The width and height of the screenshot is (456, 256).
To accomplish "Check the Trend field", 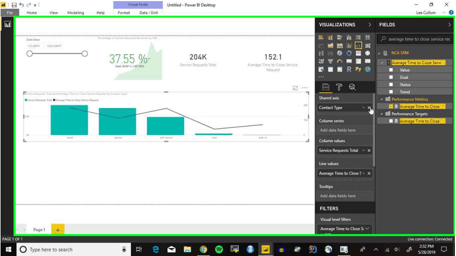I will [x=391, y=91].
